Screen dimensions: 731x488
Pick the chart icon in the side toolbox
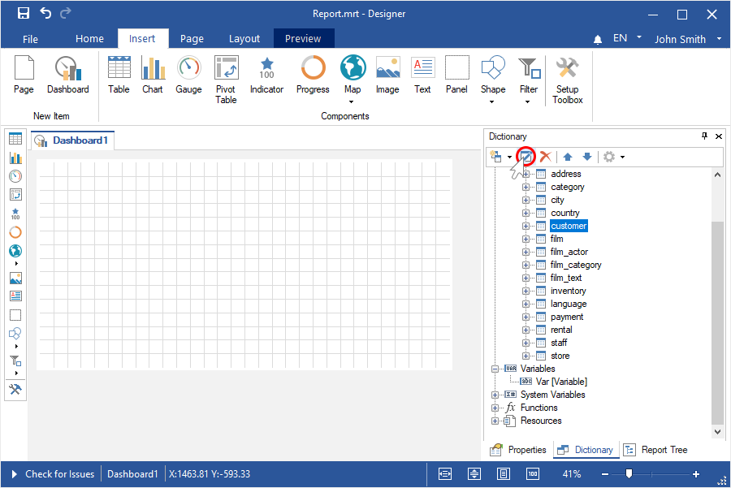(x=15, y=158)
